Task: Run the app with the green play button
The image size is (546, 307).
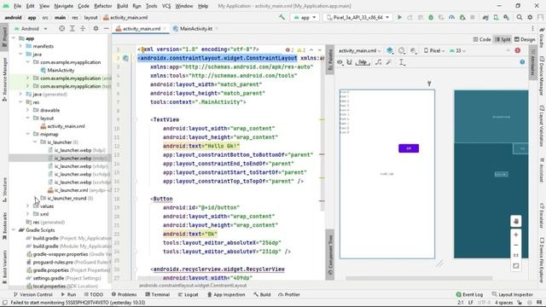Action: pyautogui.click(x=399, y=17)
